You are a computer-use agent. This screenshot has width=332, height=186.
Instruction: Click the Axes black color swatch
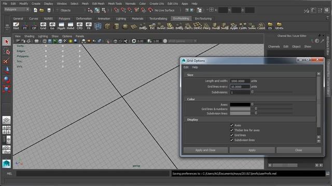(x=240, y=104)
